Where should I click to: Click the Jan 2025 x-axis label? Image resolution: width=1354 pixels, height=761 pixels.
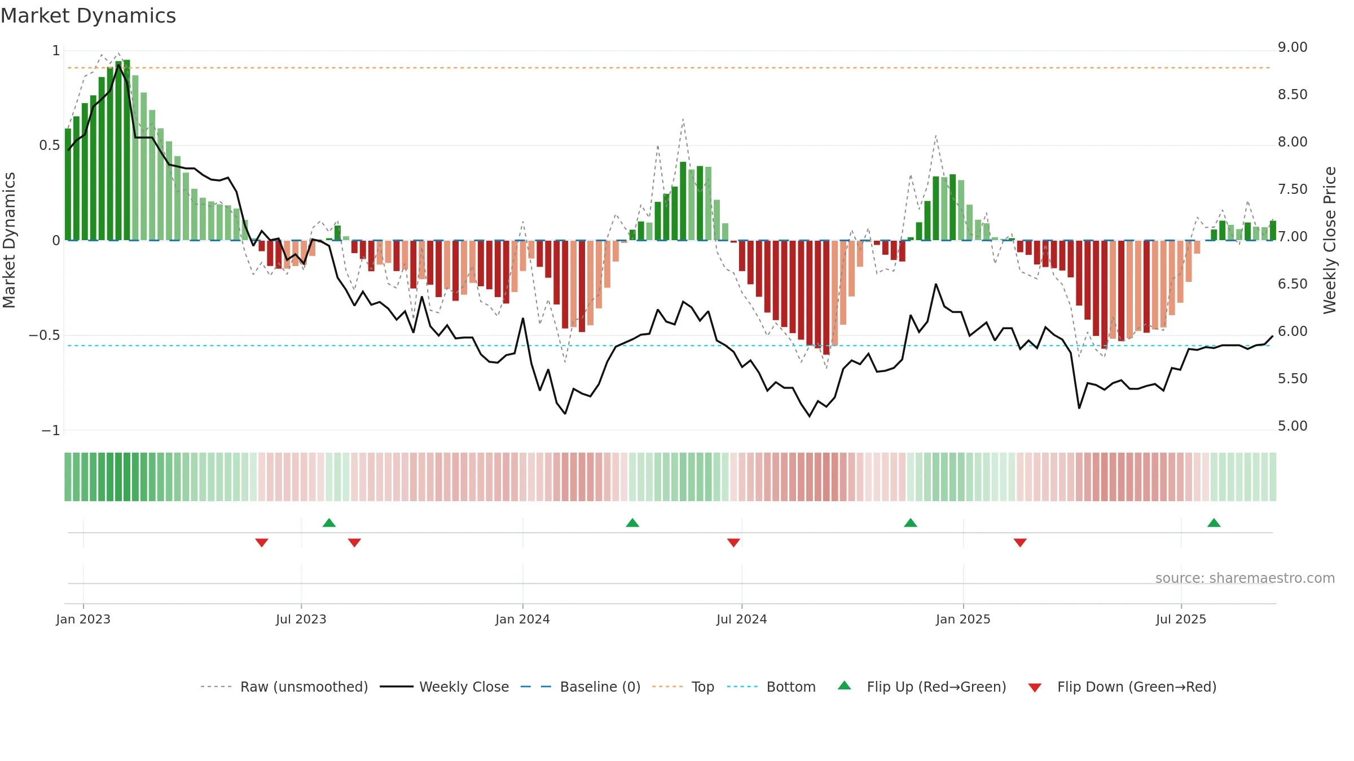[x=964, y=619]
